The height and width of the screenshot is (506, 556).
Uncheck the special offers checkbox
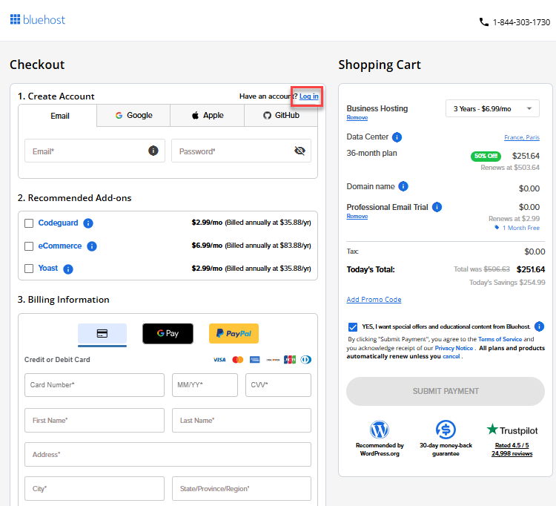(x=353, y=326)
